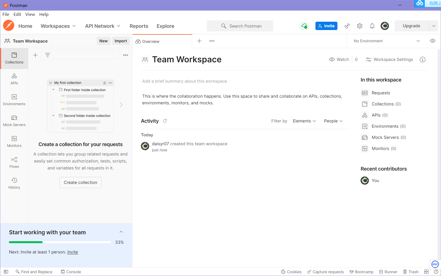441x276 pixels.
Task: Open the capture requests satellite icon in header
Action: (347, 26)
